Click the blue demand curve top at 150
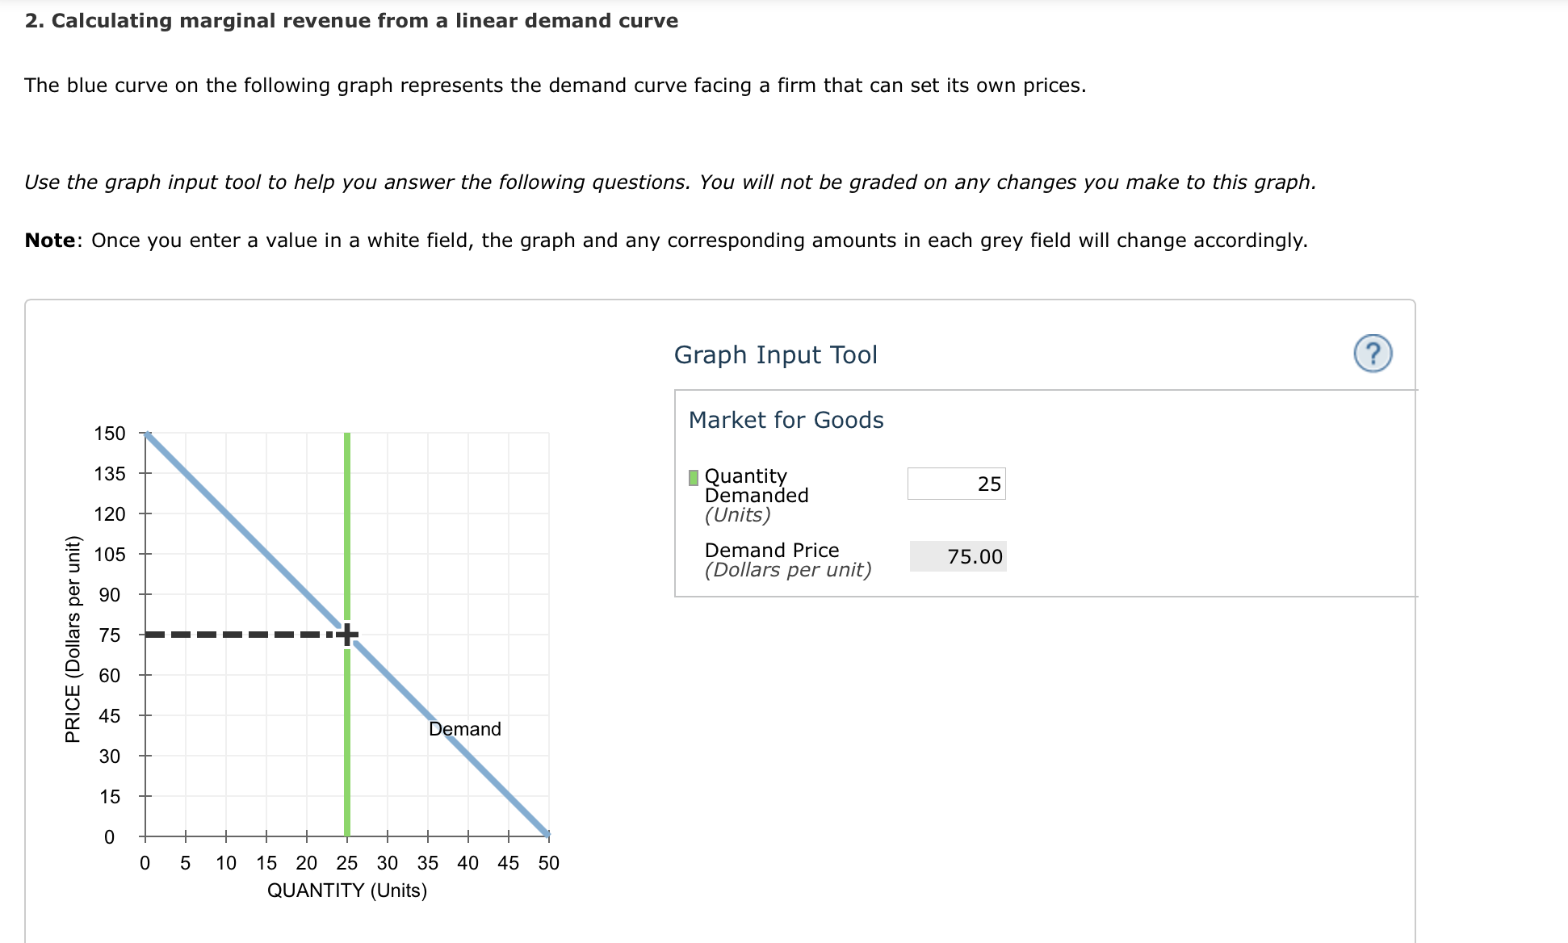 pos(148,435)
